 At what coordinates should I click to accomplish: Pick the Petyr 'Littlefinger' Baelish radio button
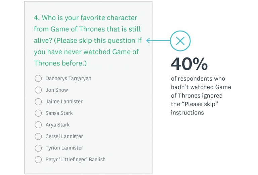pos(38,160)
